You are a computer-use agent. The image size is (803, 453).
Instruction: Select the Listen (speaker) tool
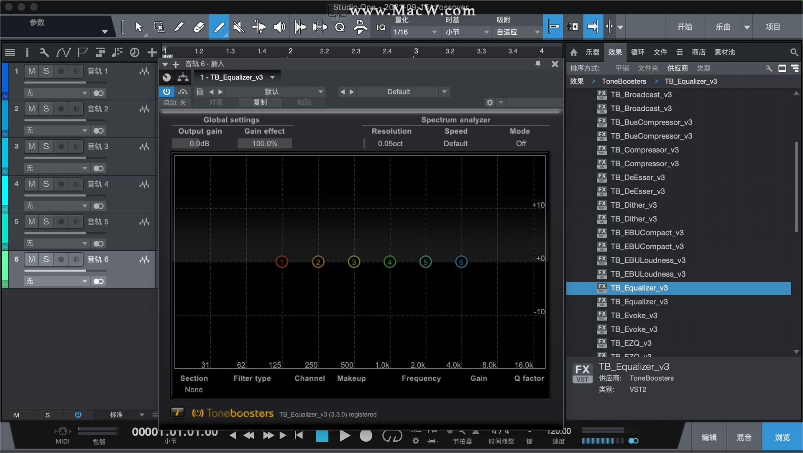click(279, 27)
